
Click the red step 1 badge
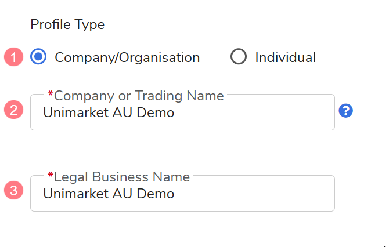click(14, 57)
